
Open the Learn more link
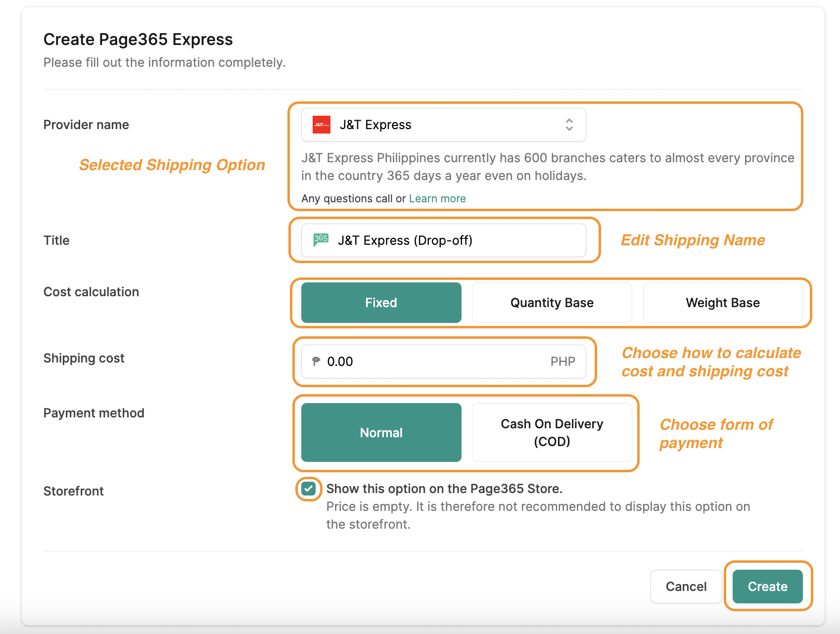point(437,198)
